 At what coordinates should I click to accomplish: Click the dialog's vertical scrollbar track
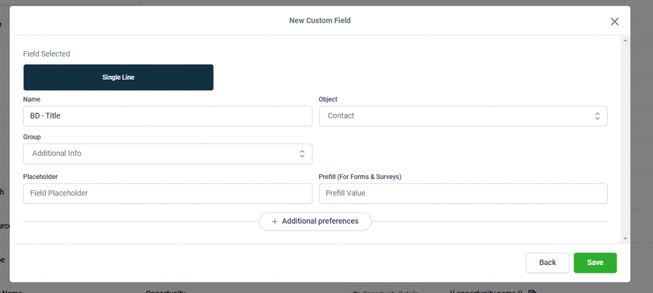(625, 140)
